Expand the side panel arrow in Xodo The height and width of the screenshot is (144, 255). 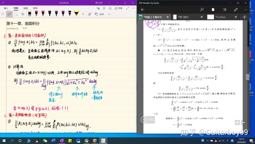tap(248, 77)
